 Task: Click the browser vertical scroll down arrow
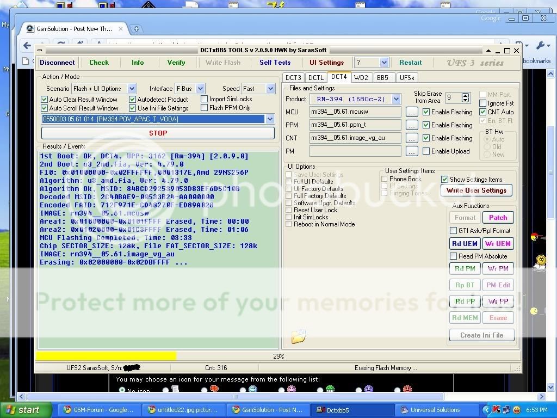pos(550,387)
